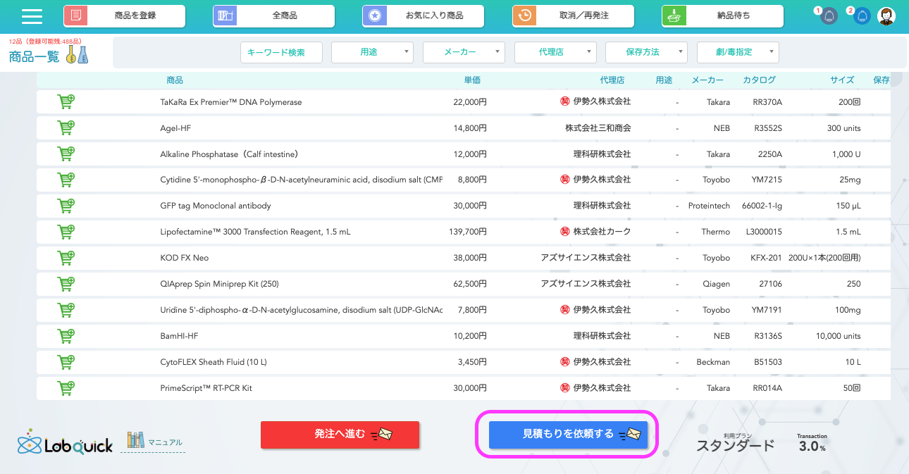Go to 商品を登録 page

point(125,15)
